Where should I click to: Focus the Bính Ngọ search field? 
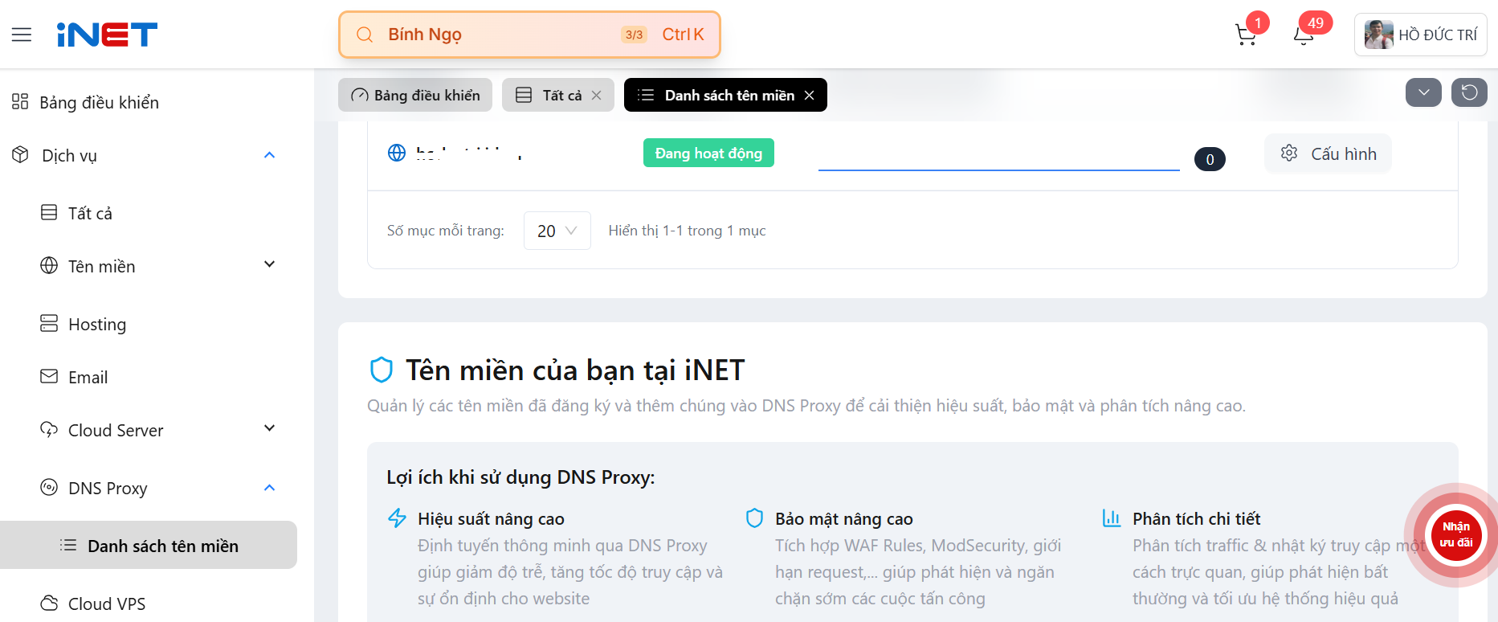529,35
